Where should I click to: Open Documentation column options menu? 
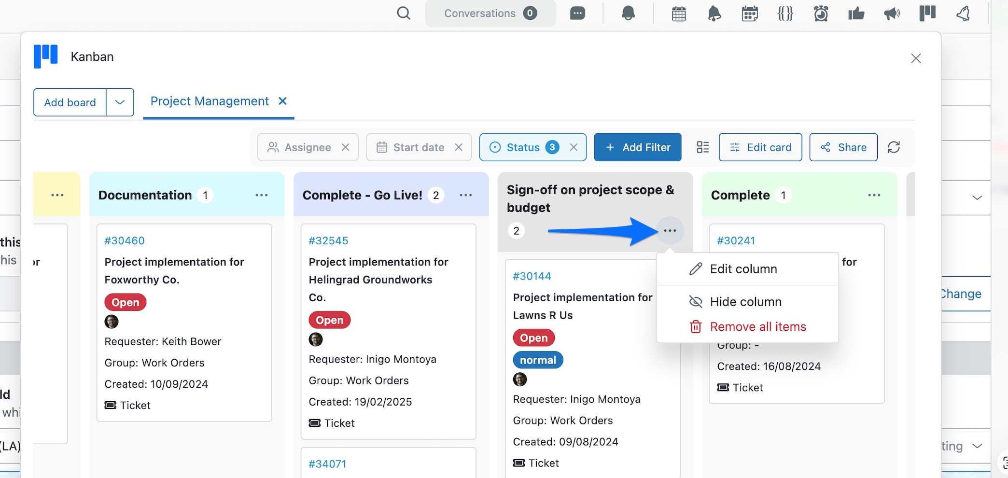tap(261, 195)
